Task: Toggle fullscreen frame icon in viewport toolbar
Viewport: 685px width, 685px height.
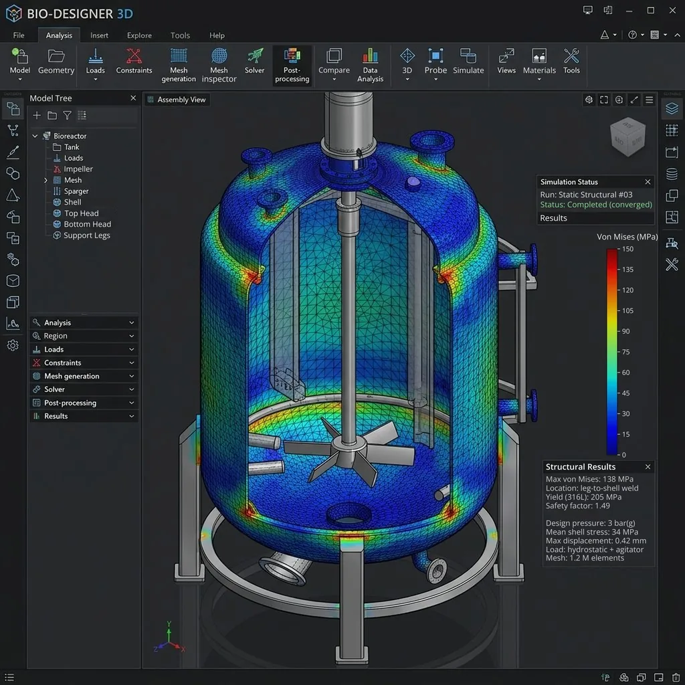Action: 604,100
